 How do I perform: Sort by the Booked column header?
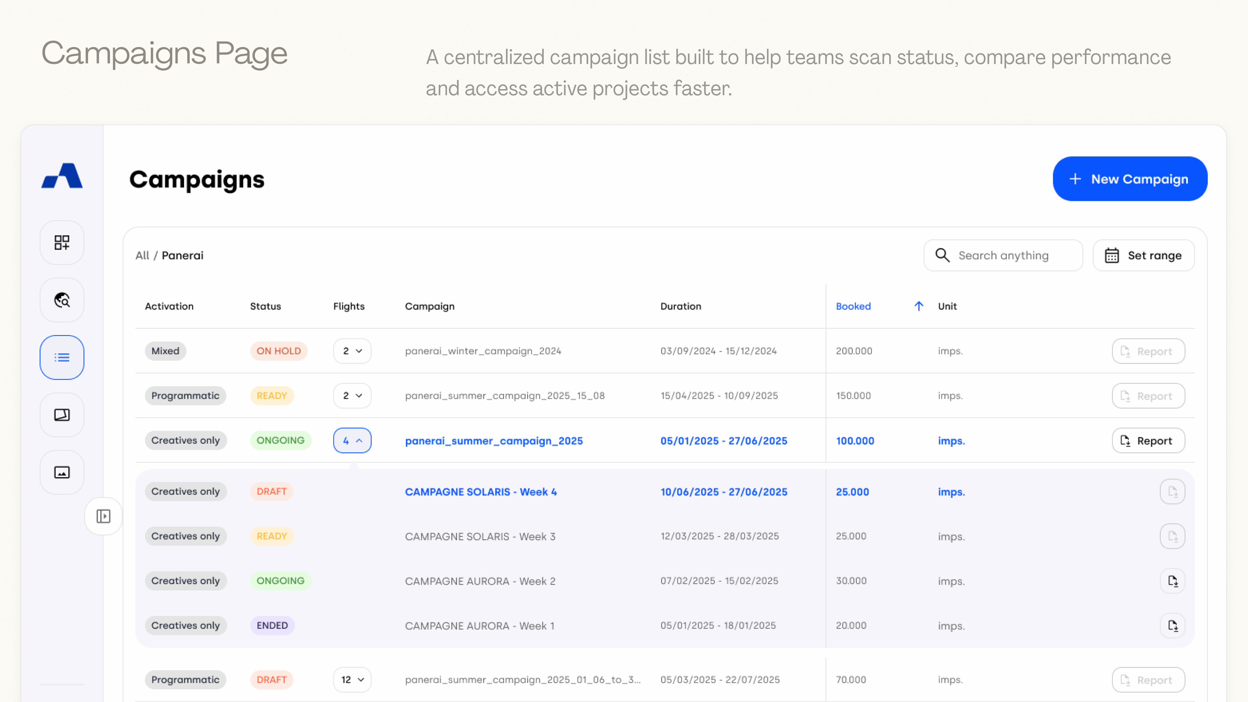point(853,306)
